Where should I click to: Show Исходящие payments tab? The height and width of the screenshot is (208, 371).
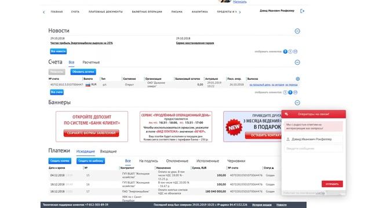[x=85, y=151]
